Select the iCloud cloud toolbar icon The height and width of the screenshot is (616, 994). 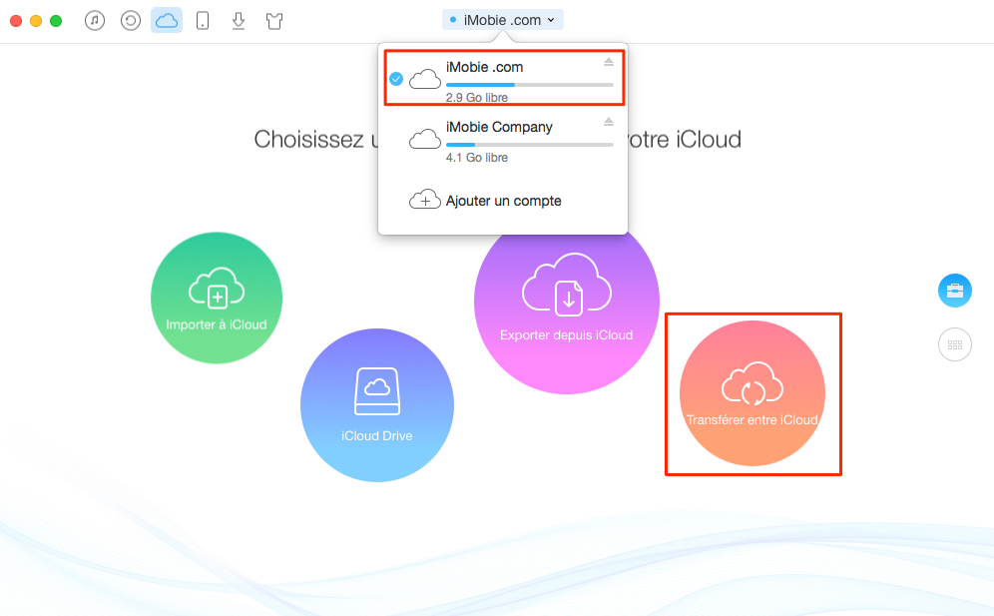[x=167, y=20]
